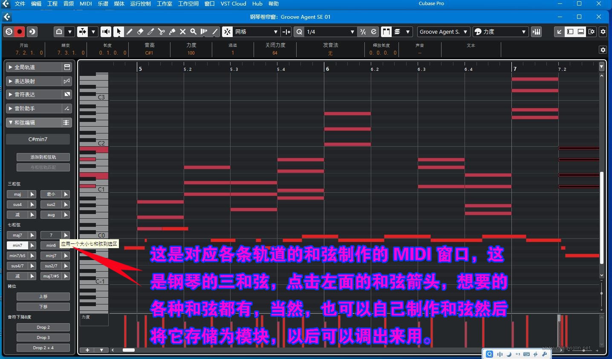This screenshot has width=612, height=359.
Task: Open the 编辑 menu
Action: pyautogui.click(x=36, y=4)
